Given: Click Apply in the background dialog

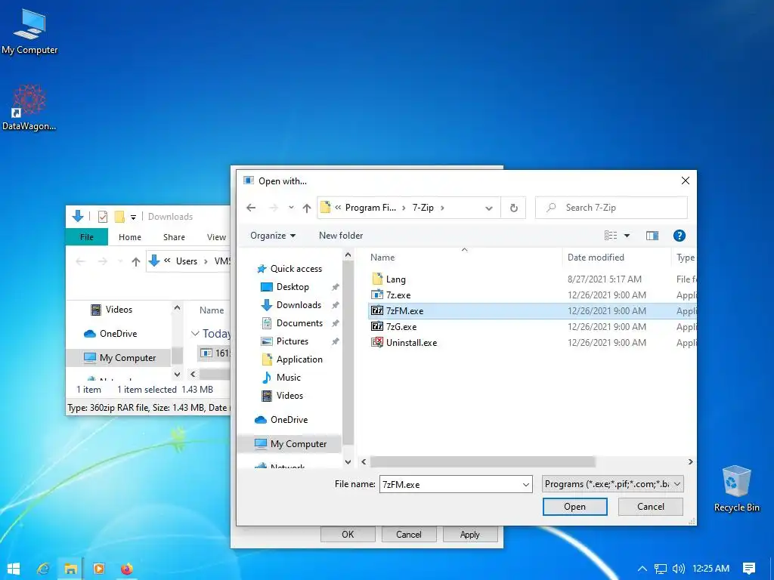Looking at the screenshot, I should [469, 535].
